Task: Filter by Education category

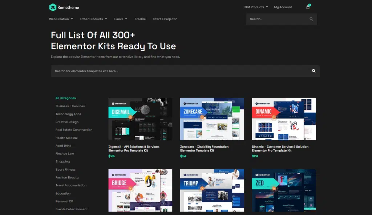Action: click(63, 194)
